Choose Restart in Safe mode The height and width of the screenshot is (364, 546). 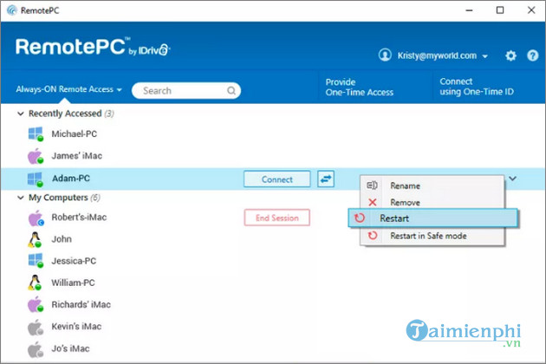[x=432, y=236]
